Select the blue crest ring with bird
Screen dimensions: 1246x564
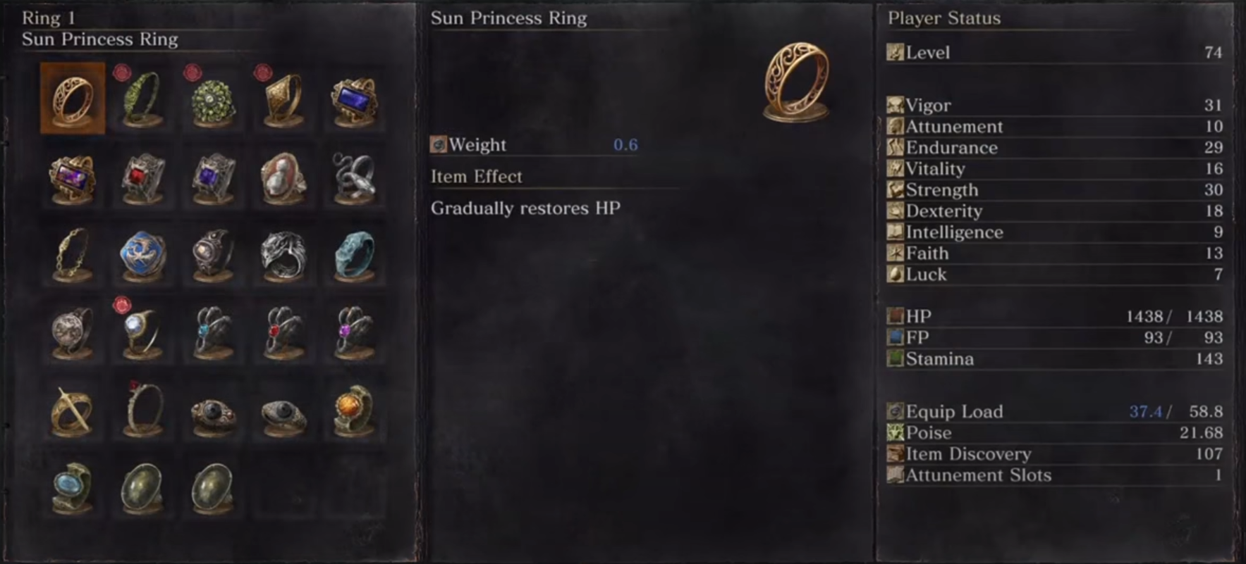click(x=143, y=255)
